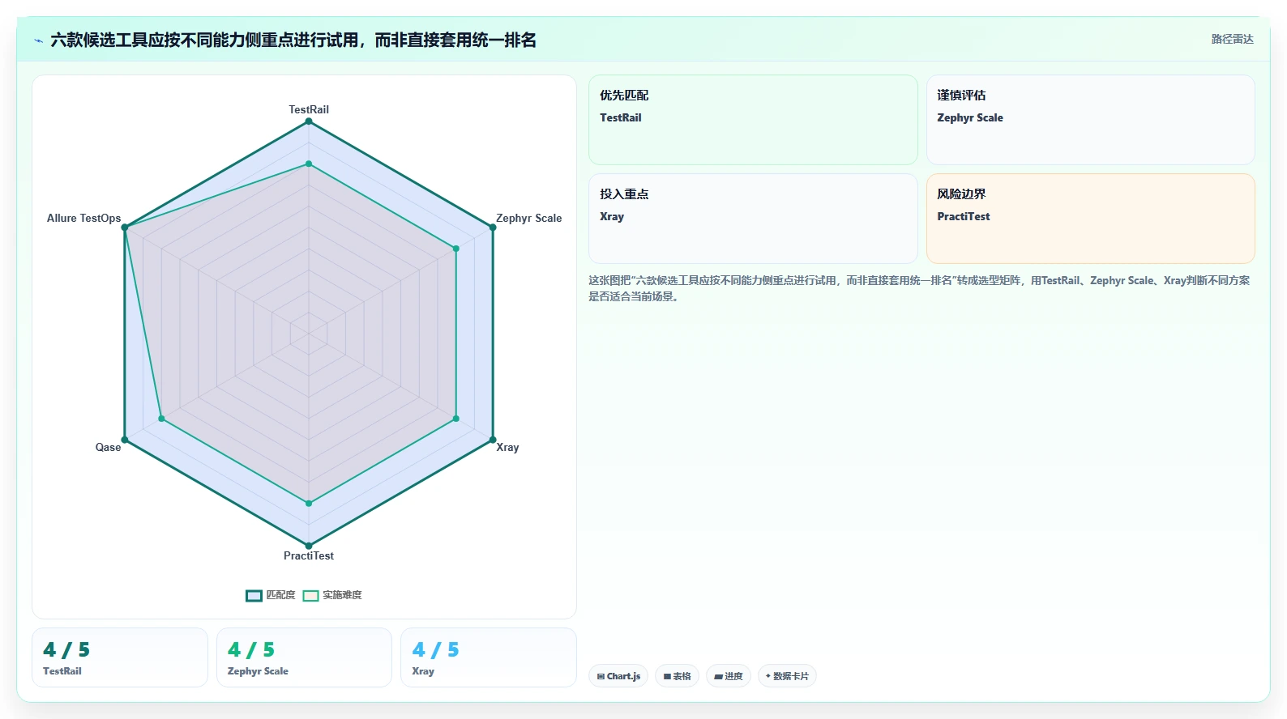Image resolution: width=1287 pixels, height=719 pixels.
Task: Click the PractiTest axis label on radar
Action: click(309, 555)
